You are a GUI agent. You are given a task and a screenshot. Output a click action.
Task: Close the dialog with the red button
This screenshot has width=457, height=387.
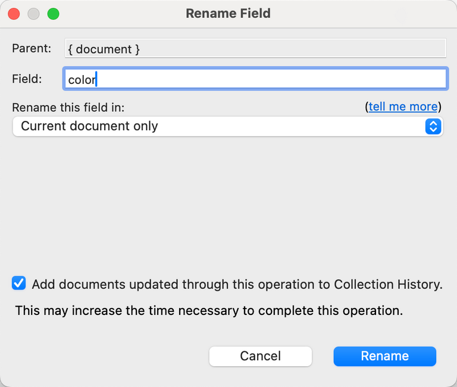point(14,14)
